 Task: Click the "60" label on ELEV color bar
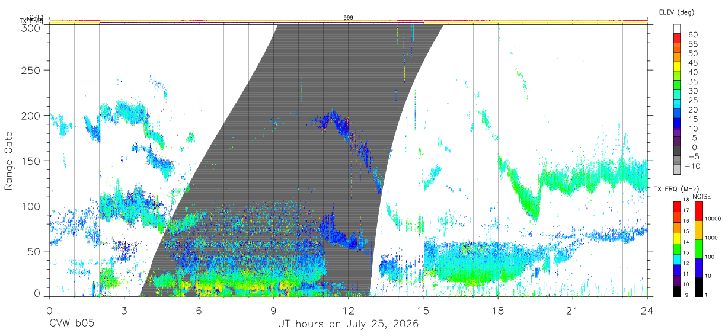[x=692, y=35]
